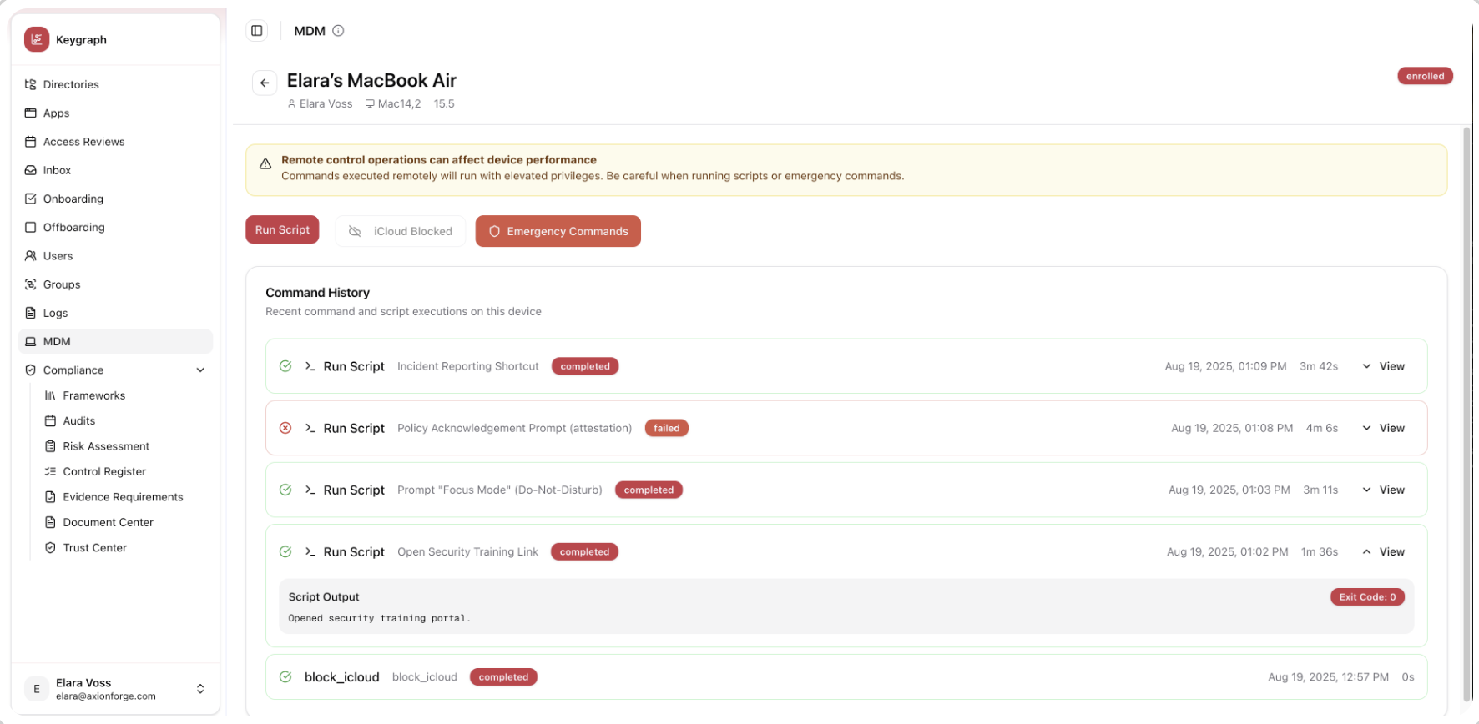The height and width of the screenshot is (724, 1479).
Task: Click the warning triangle in the alert banner
Action: click(x=265, y=163)
